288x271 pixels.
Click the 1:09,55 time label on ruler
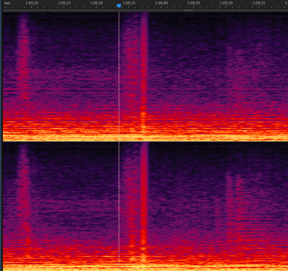[x=258, y=3]
